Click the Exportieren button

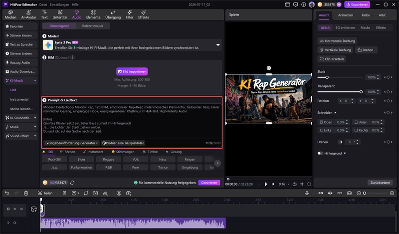[357, 4]
